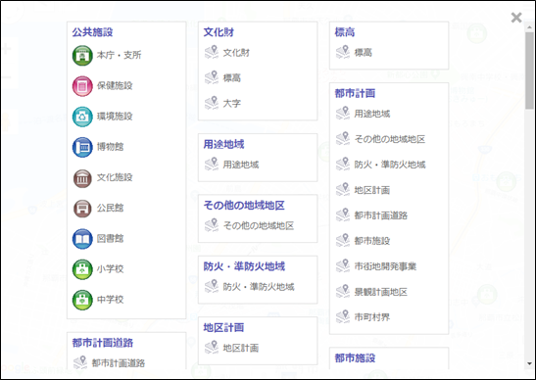
Task: Open the 景観計画地区 layer link
Action: (380, 292)
